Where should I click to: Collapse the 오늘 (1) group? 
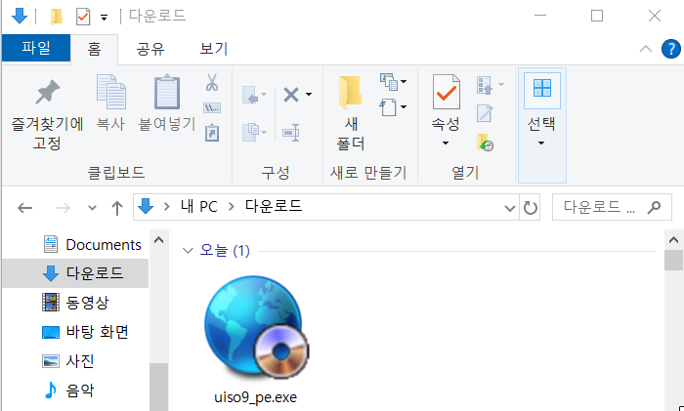(188, 251)
